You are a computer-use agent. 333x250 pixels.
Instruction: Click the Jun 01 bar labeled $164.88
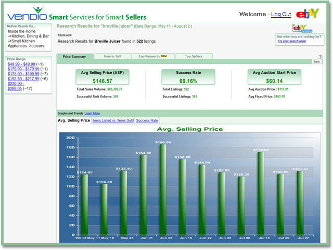(x=144, y=195)
